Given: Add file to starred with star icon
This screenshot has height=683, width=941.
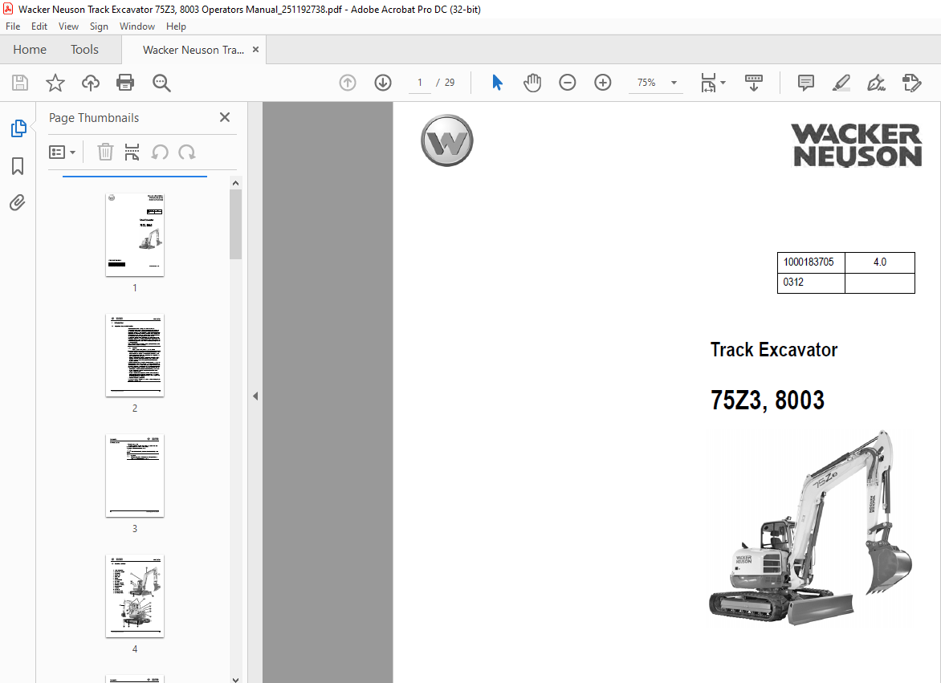Looking at the screenshot, I should pos(55,83).
